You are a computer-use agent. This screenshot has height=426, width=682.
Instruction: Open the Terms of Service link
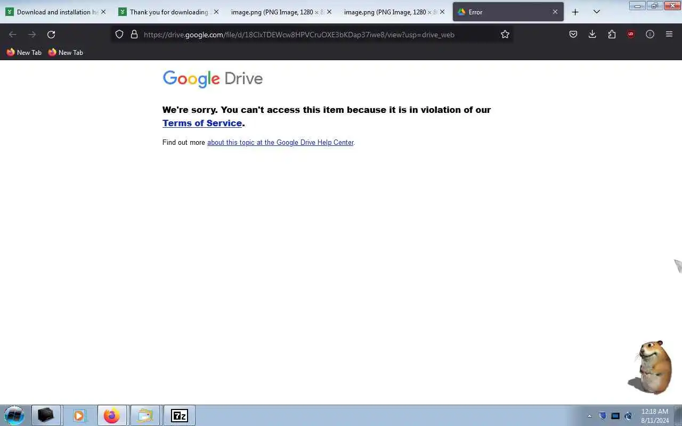point(202,123)
